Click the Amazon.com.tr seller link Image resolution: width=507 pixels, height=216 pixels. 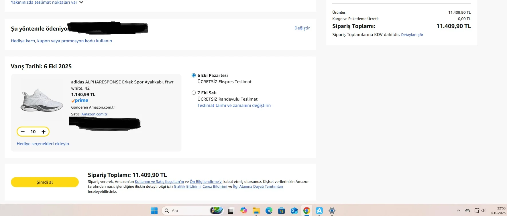tap(94, 114)
